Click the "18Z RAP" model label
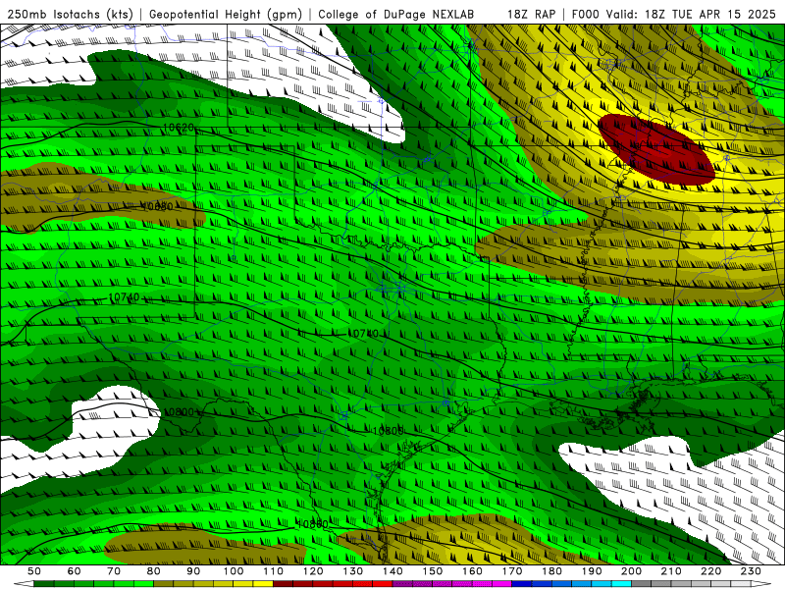Screen dimensions: 785x589 (x=531, y=15)
